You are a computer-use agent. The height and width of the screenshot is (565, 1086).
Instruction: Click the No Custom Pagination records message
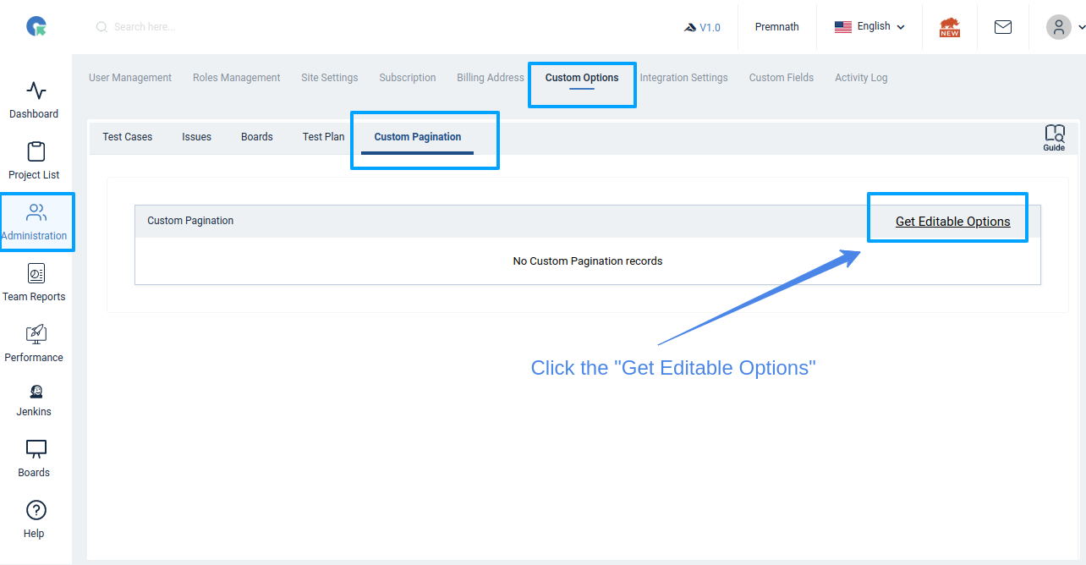(588, 261)
